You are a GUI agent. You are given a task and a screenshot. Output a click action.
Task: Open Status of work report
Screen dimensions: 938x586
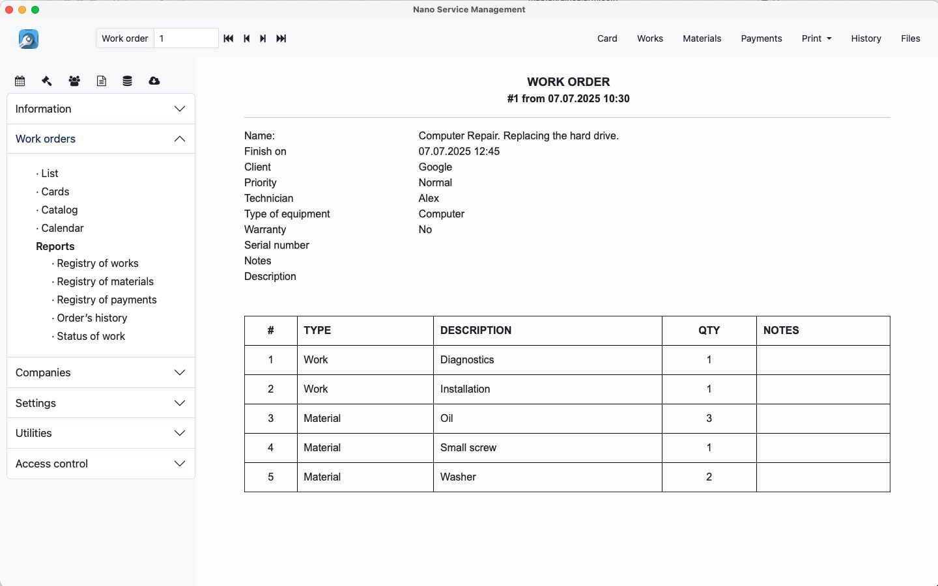click(x=91, y=336)
